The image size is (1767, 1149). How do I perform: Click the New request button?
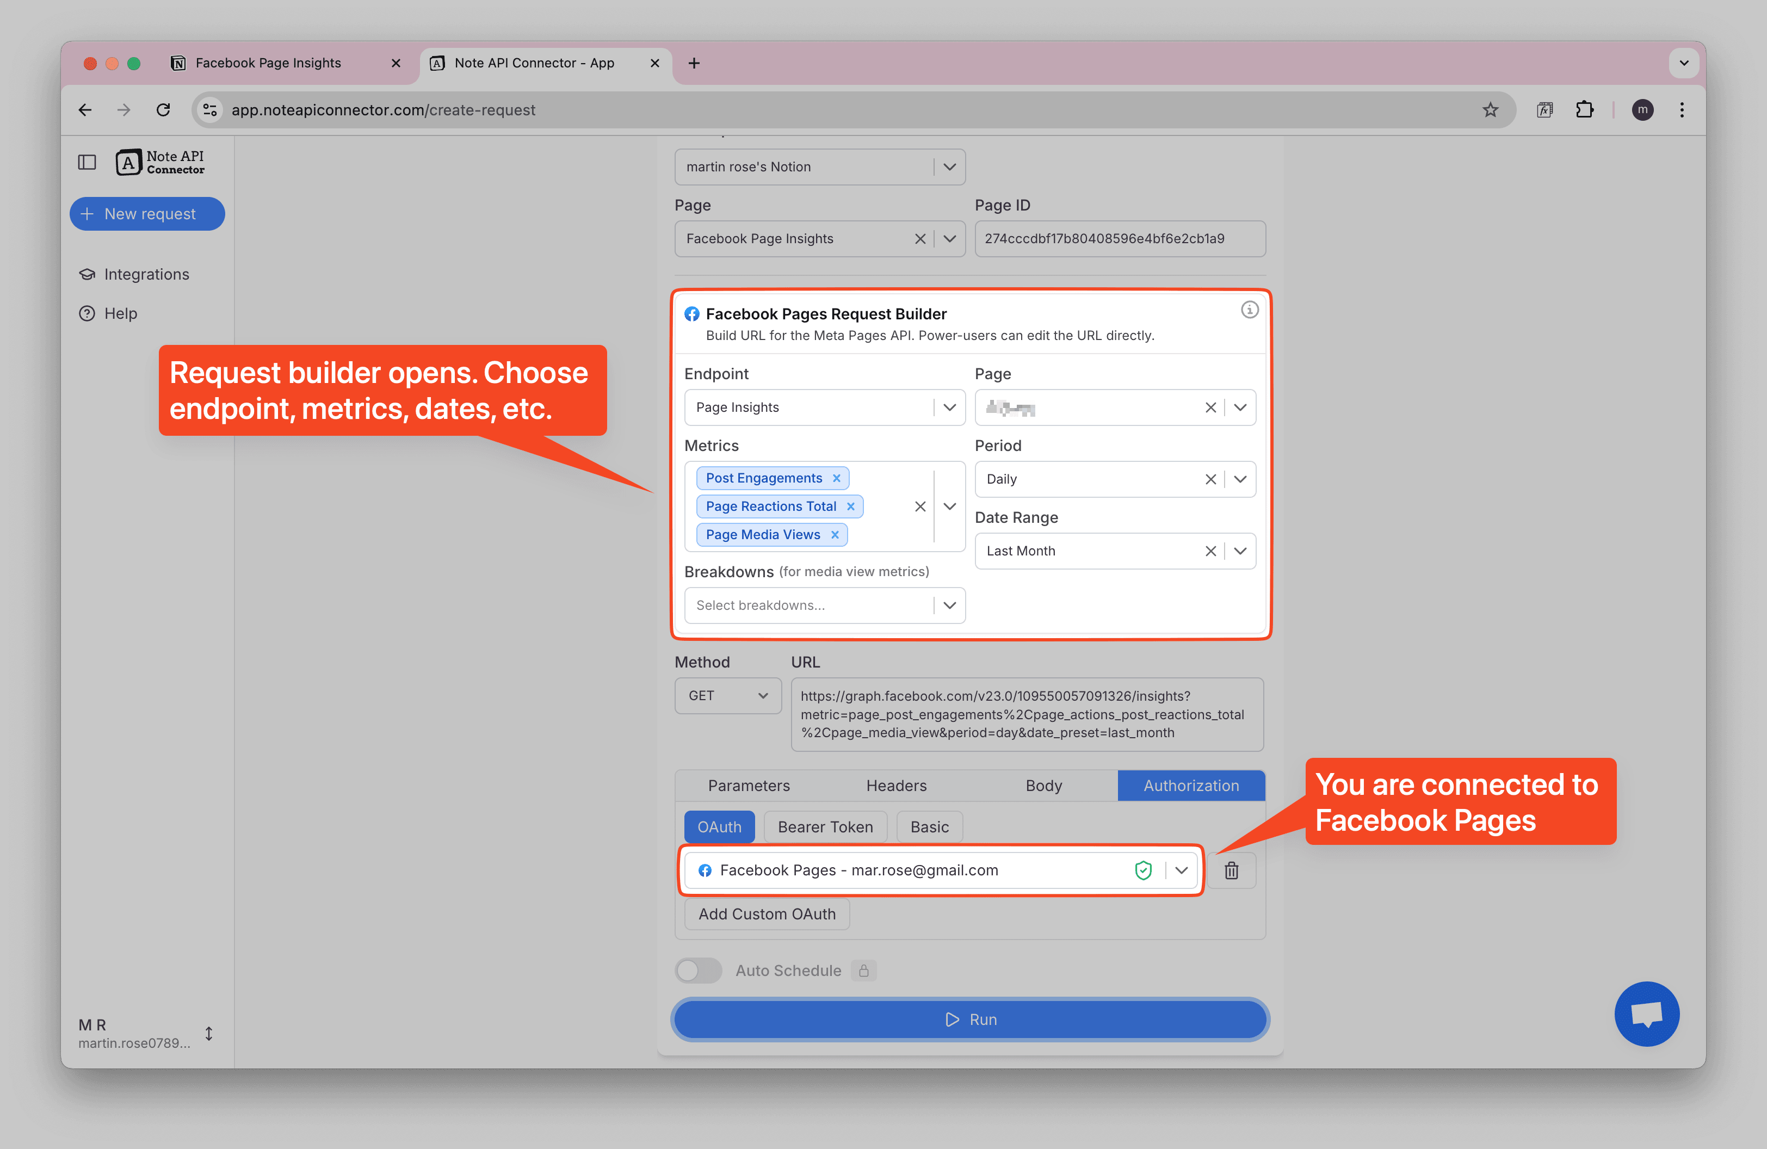(147, 214)
